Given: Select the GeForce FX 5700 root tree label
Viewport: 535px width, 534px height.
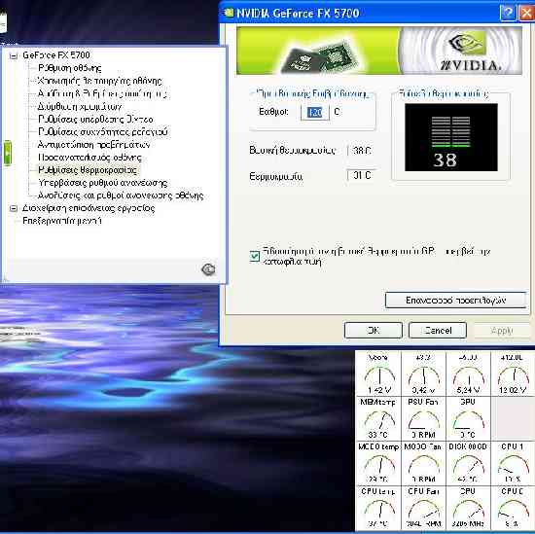Looking at the screenshot, I should tap(56, 55).
